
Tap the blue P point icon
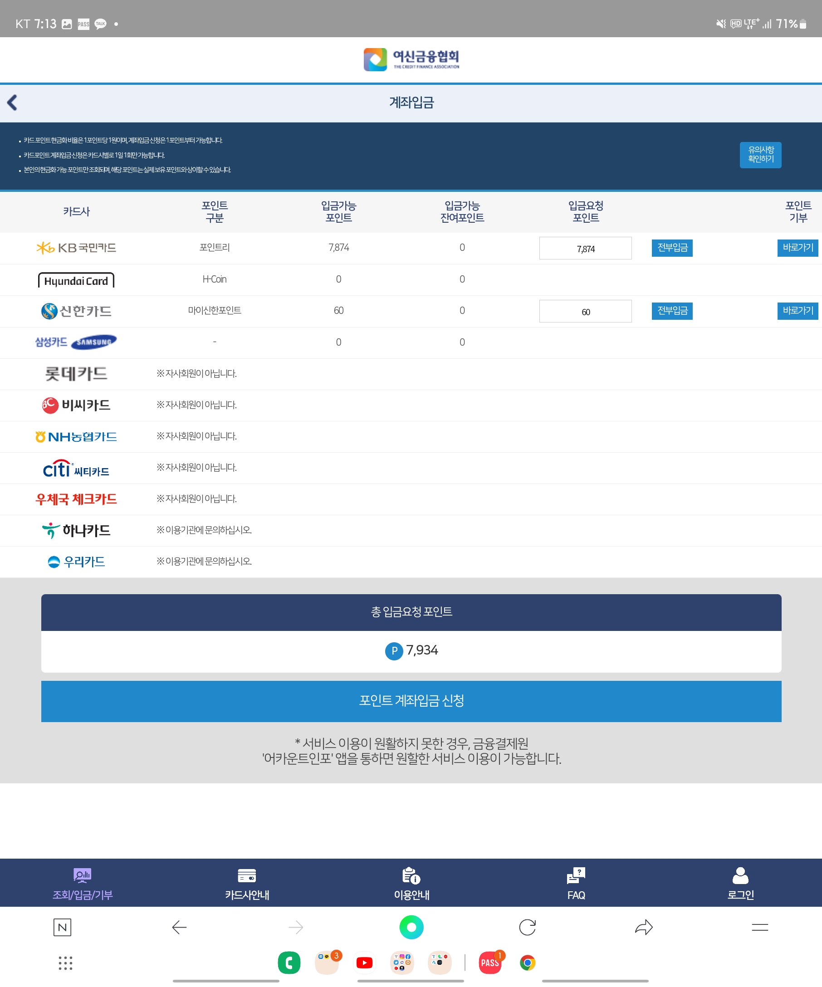(x=394, y=651)
